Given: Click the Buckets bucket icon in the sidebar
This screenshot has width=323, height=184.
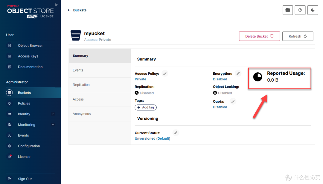Looking at the screenshot, I should 10,93.
